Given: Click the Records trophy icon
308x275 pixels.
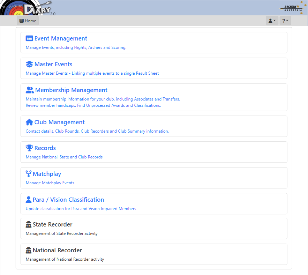Looking at the screenshot, I should coord(29,148).
